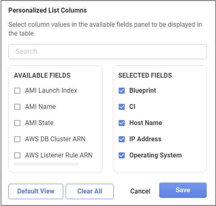The image size is (216, 206).
Task: Restore columns with Default View button
Action: [x=36, y=191]
